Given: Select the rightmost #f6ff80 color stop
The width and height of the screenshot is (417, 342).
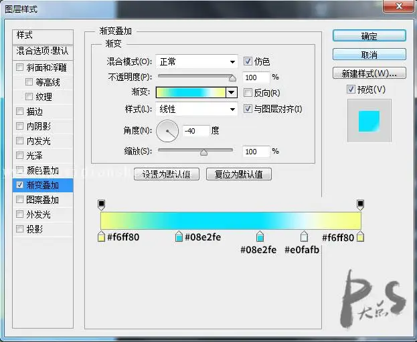Looking at the screenshot, I should click(360, 236).
